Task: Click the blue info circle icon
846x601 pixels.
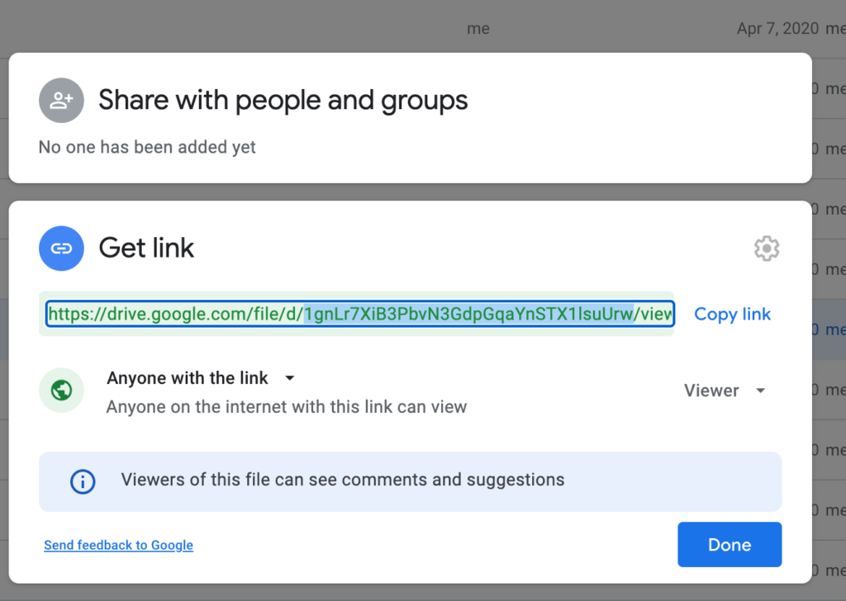Action: [83, 481]
